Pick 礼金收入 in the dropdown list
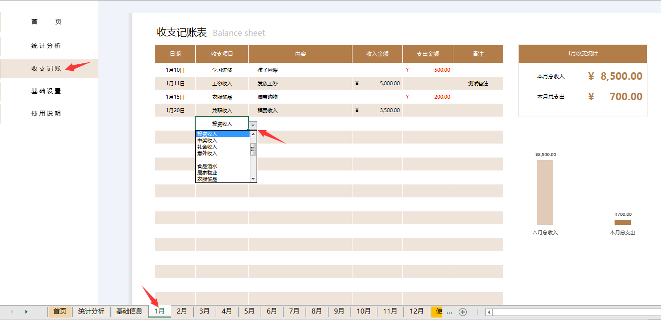 coord(222,147)
